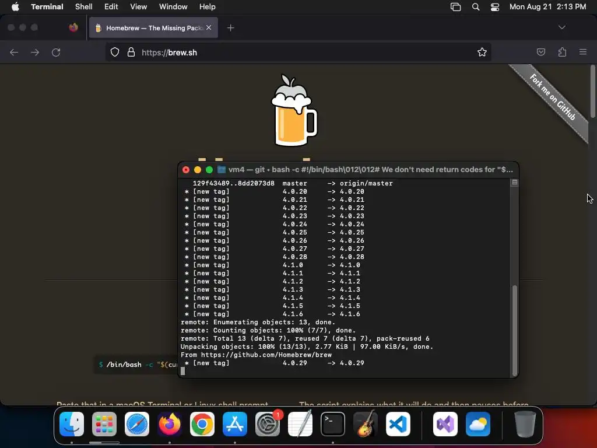
Task: Select the Homebrew tab in Firefox
Action: pos(153,27)
